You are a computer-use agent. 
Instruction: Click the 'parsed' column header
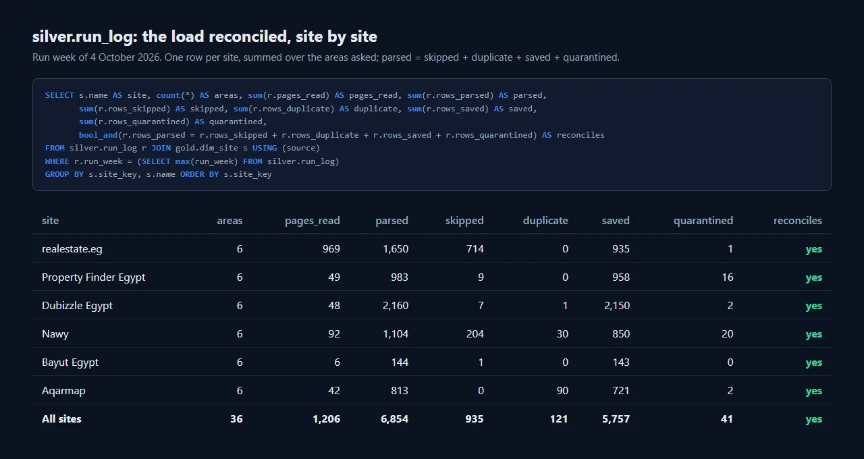pyautogui.click(x=391, y=221)
